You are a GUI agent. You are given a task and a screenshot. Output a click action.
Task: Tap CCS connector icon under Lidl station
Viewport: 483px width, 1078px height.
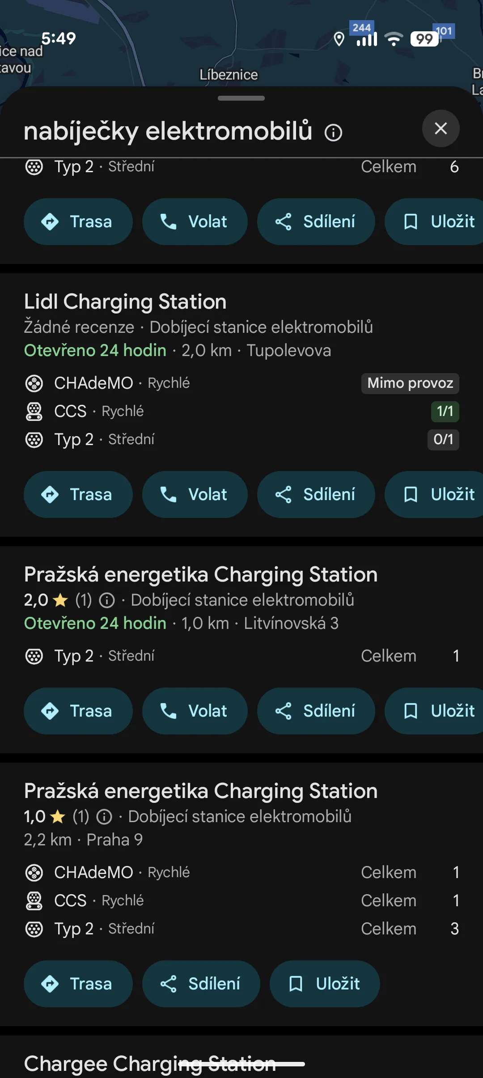click(34, 412)
